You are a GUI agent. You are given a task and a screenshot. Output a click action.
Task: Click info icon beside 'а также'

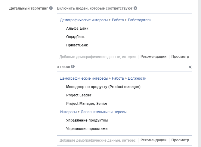click(x=73, y=66)
